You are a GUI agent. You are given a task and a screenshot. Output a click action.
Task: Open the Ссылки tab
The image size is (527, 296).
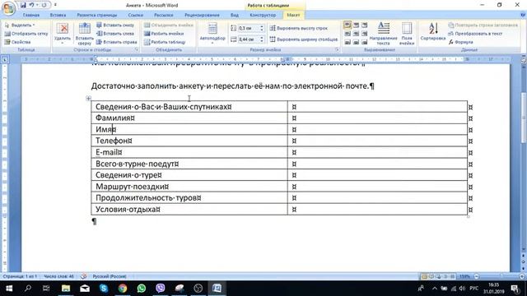[135, 15]
